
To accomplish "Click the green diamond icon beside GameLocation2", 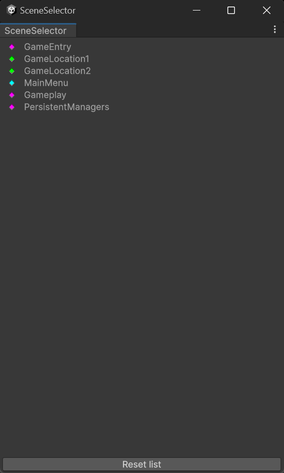I will (x=12, y=71).
